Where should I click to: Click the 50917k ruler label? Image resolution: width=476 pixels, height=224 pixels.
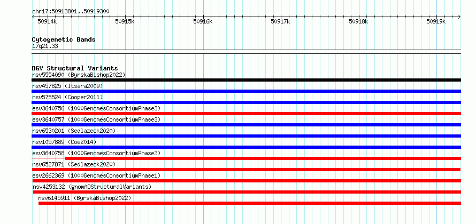(x=280, y=21)
